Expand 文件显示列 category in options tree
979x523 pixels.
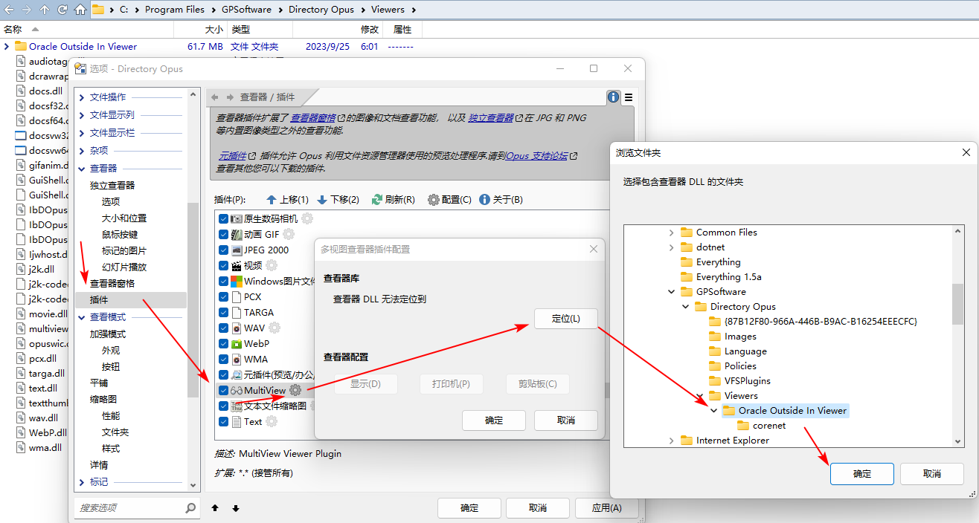[x=82, y=115]
